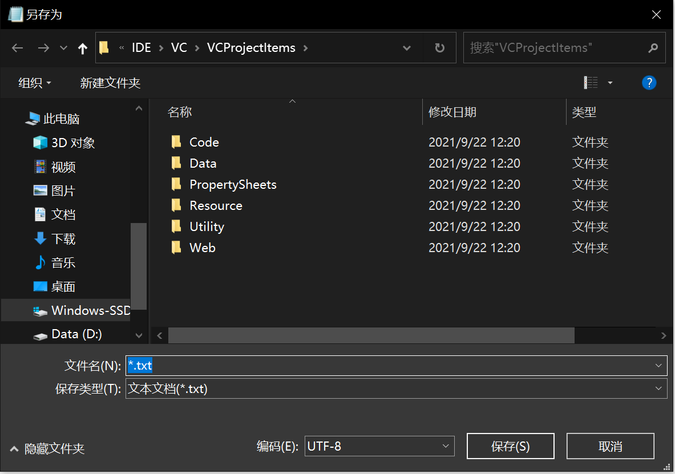Click the 保存 save button

tap(510, 446)
